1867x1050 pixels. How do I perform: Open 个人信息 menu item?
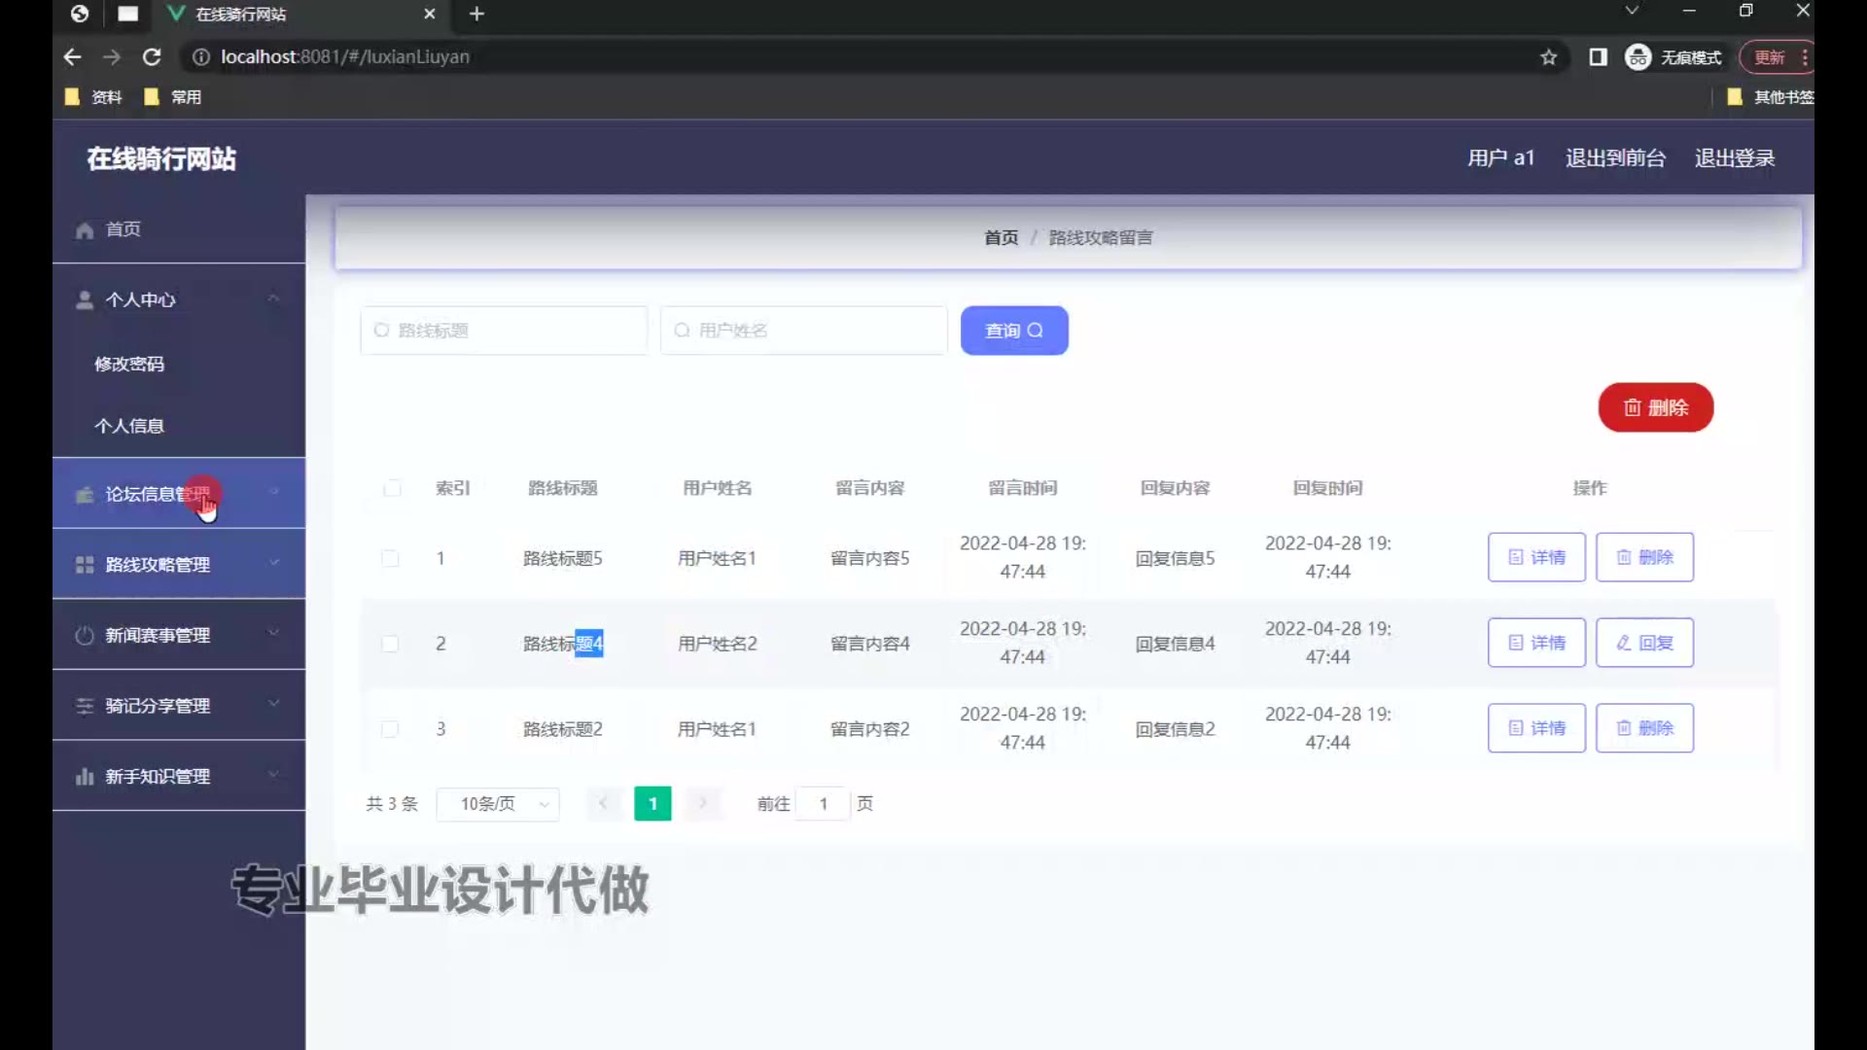click(129, 426)
